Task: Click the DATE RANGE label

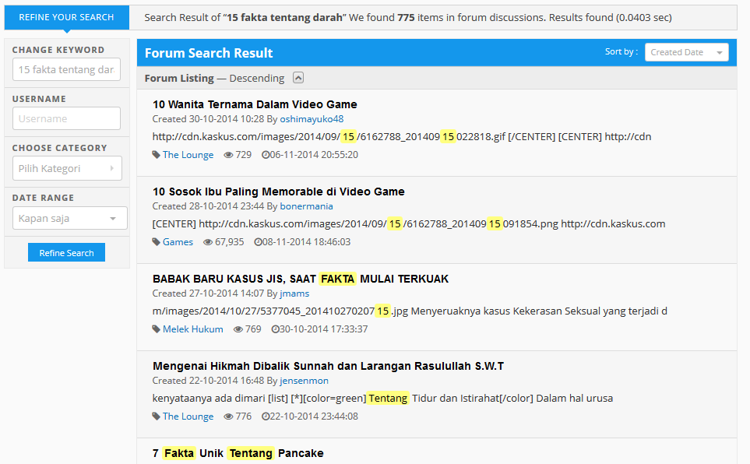Action: tap(43, 198)
